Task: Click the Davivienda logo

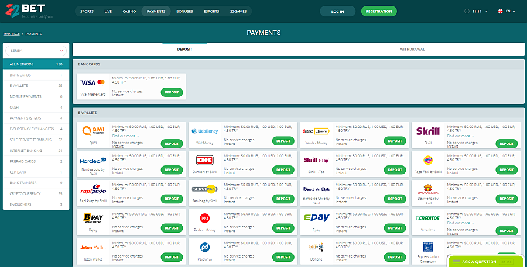Action: (428, 189)
